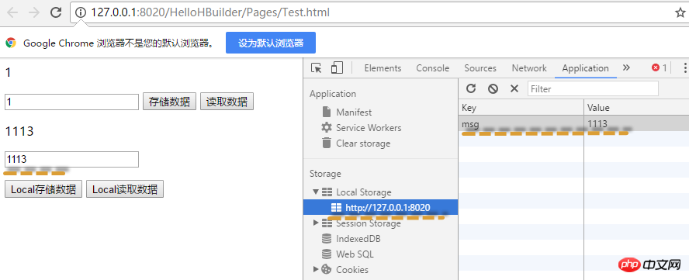The height and width of the screenshot is (280, 689).
Task: Collapse the Local Storage tree node
Action: tap(315, 192)
